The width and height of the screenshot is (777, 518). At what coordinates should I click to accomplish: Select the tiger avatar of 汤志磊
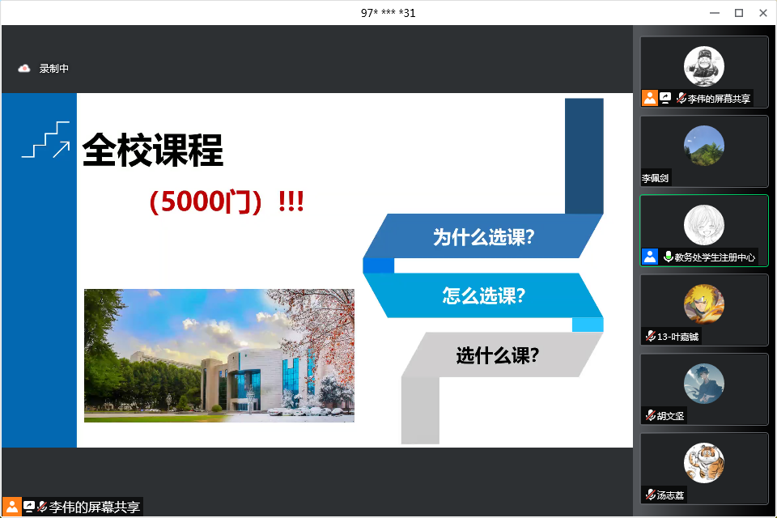(703, 463)
